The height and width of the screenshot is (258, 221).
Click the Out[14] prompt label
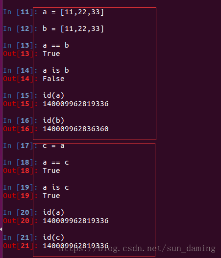[x=20, y=79]
